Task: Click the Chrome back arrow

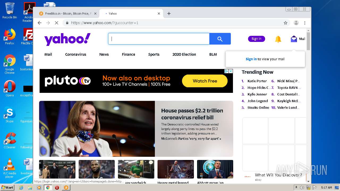Action: coord(40,23)
